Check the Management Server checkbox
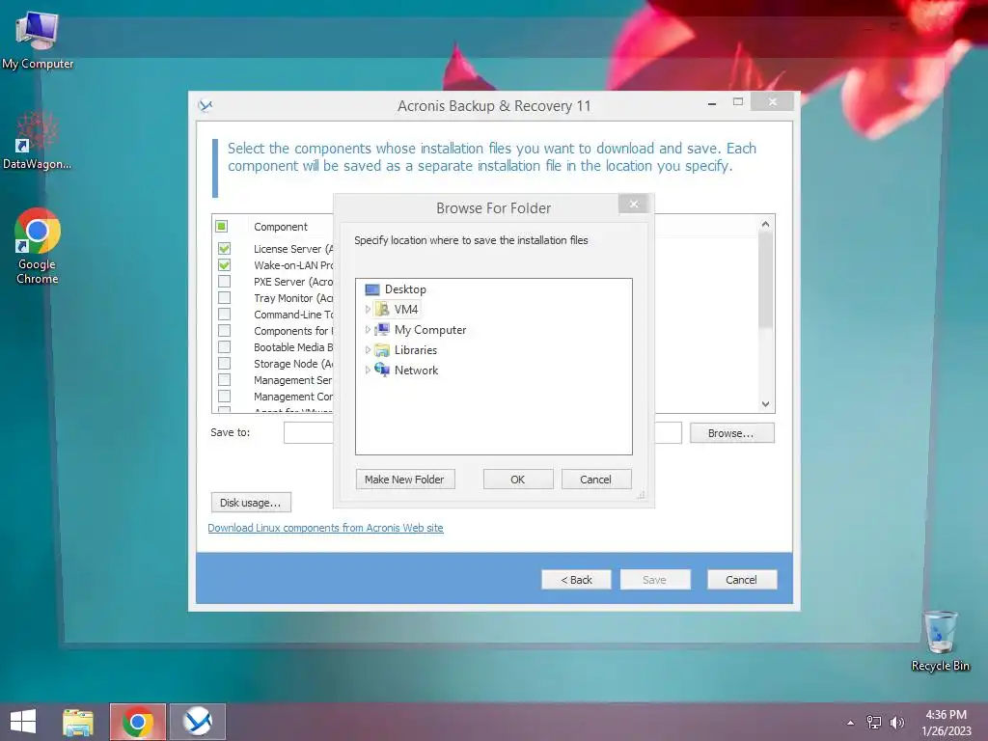Image resolution: width=988 pixels, height=741 pixels. tap(224, 379)
